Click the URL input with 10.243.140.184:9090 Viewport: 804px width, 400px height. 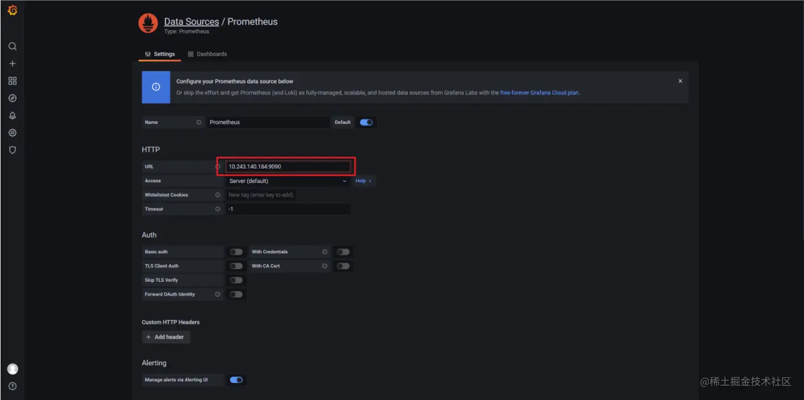[x=288, y=166]
